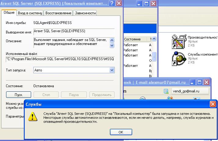Screen dimensions: 218x141
Task: Expand the Тип запуска dropdown
Action: pyautogui.click(x=112, y=70)
